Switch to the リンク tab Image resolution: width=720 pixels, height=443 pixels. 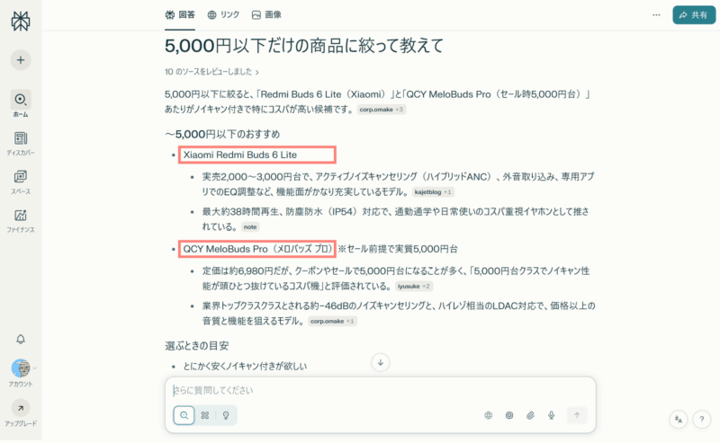click(223, 15)
